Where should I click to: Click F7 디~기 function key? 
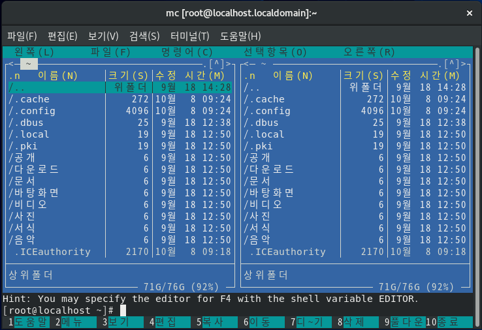click(311, 322)
